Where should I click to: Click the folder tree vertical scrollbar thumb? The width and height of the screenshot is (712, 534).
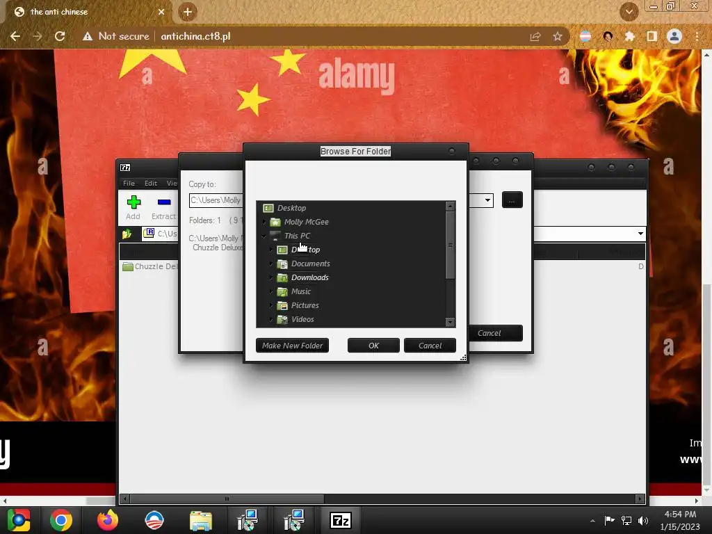pyautogui.click(x=450, y=245)
